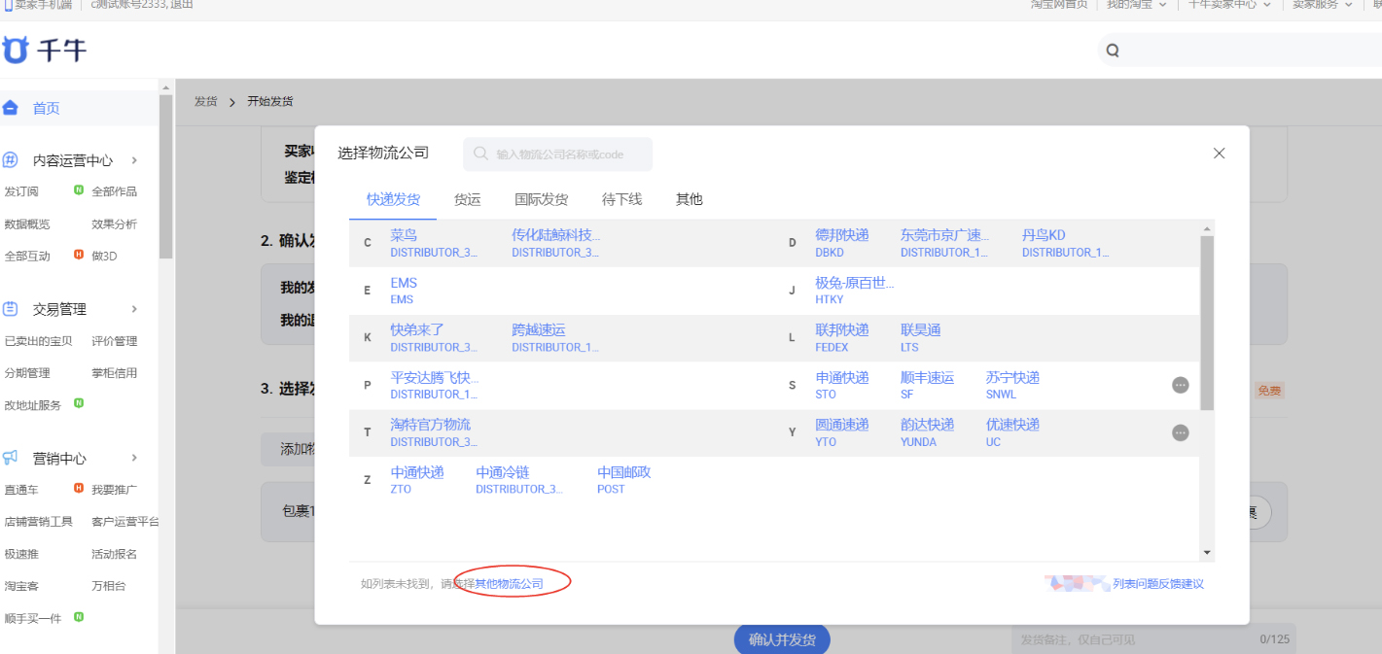Click the 营销中心 megaphone icon
This screenshot has height=654, width=1382.
pyautogui.click(x=11, y=458)
